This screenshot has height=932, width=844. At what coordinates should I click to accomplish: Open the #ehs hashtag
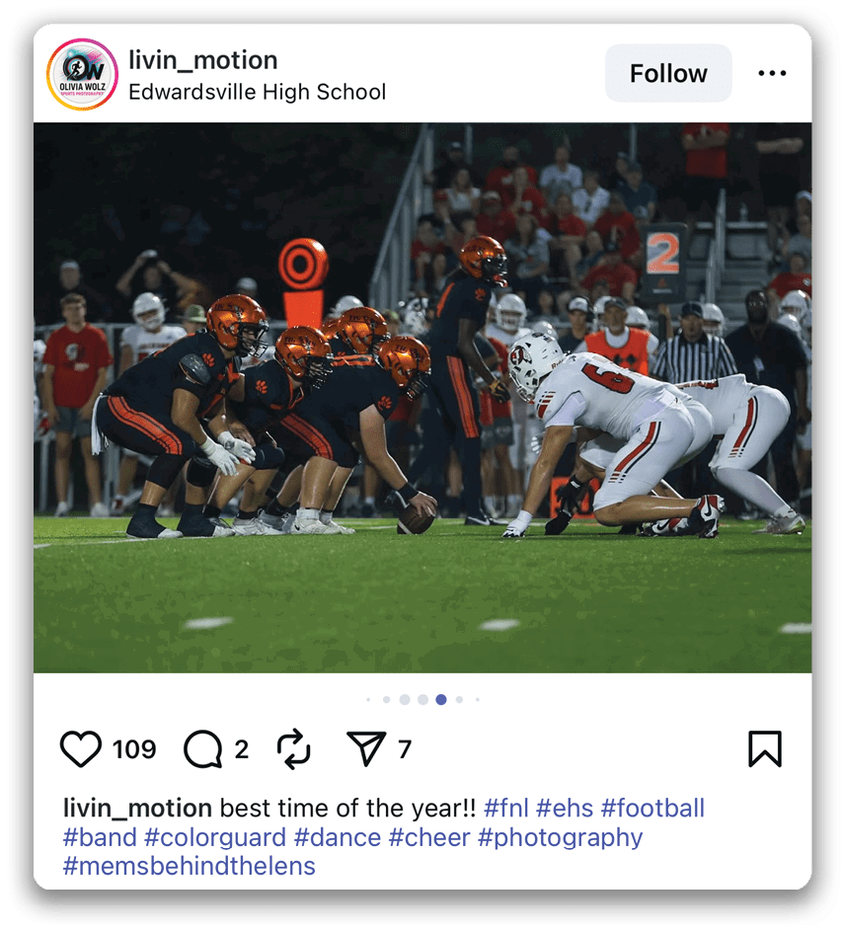tap(565, 809)
